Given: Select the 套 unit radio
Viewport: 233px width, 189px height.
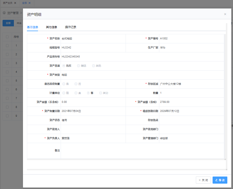Looking at the screenshot, I should pyautogui.click(x=88, y=93).
